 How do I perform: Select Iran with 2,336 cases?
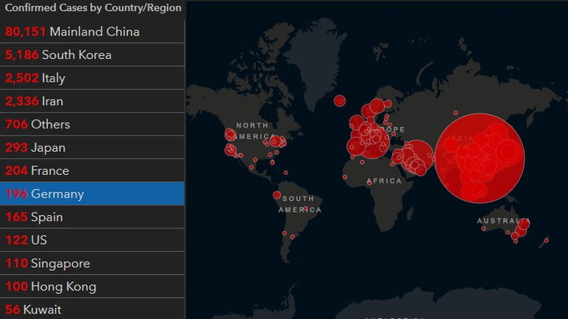click(x=92, y=101)
